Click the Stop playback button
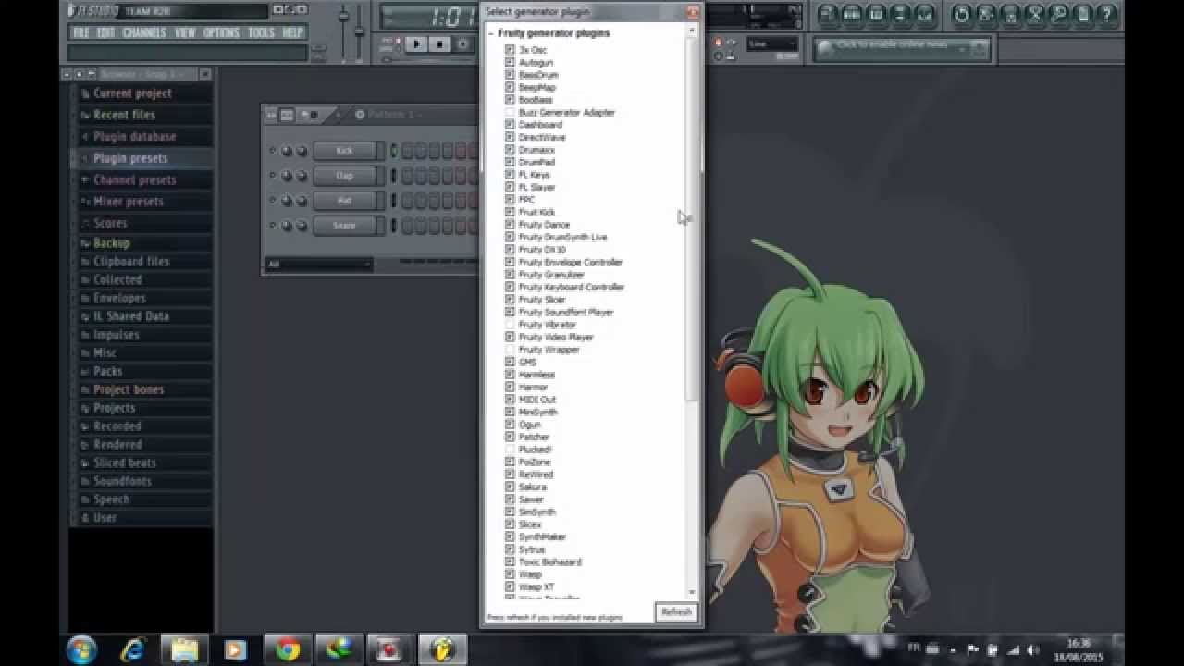Screen dimensions: 1184x666 (440, 43)
